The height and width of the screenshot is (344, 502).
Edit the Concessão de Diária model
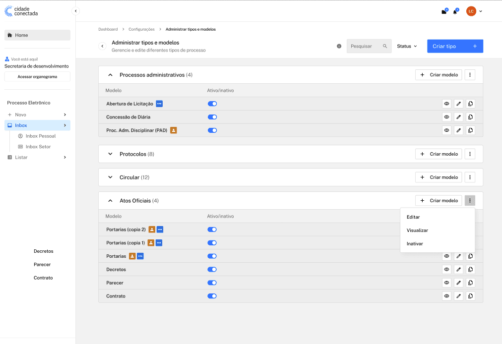tap(458, 117)
